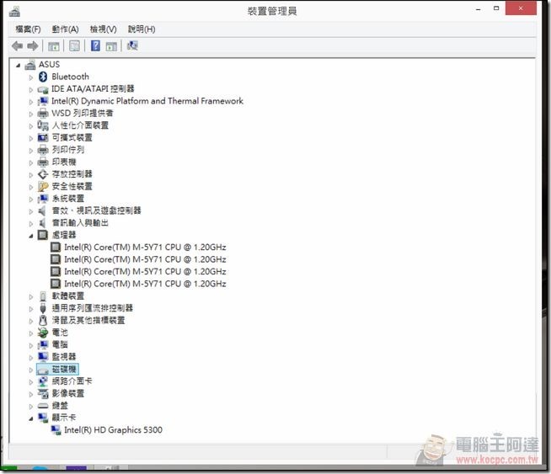Open the Properties toolbar icon

(x=74, y=45)
